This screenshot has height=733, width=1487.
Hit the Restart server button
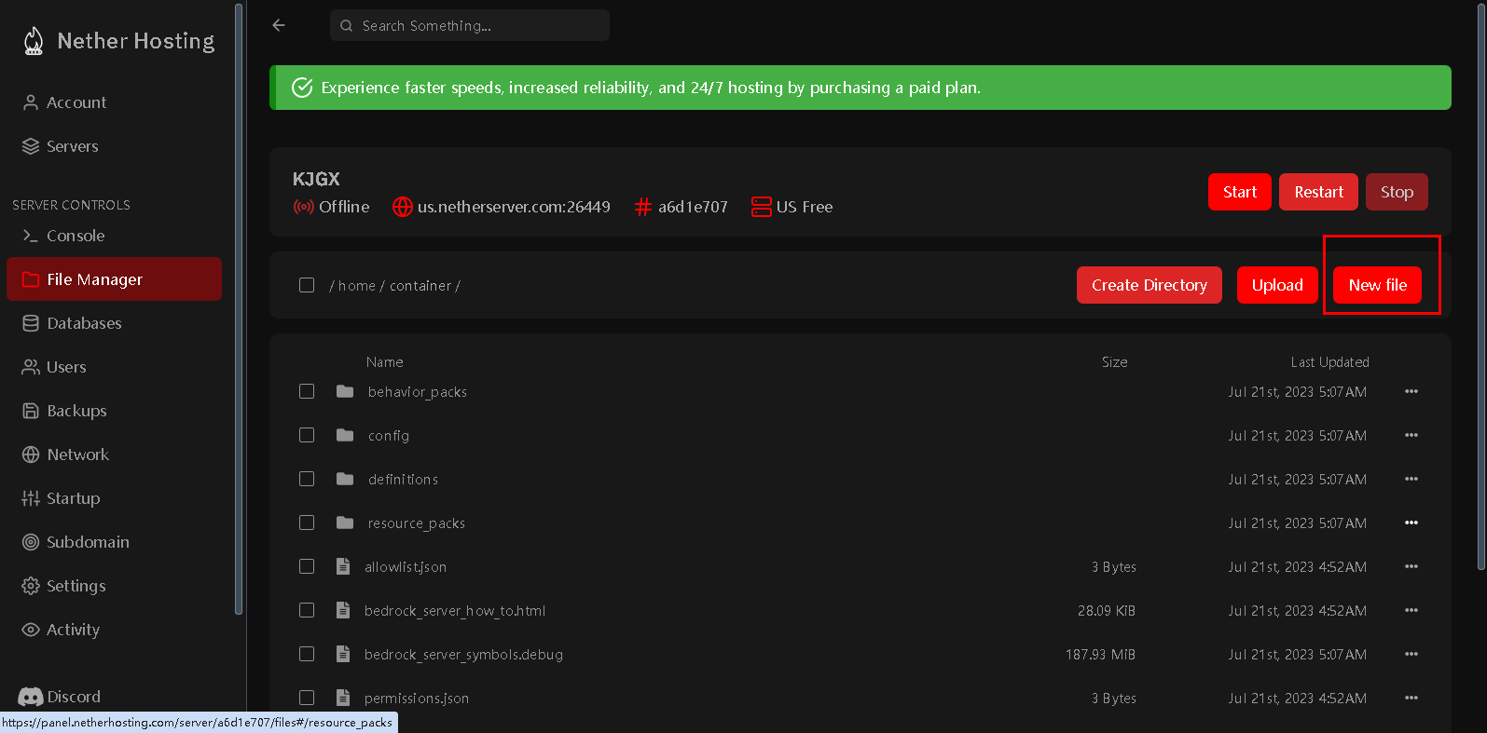click(1318, 192)
